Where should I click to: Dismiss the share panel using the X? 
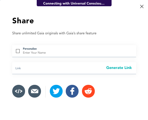pyautogui.click(x=142, y=7)
